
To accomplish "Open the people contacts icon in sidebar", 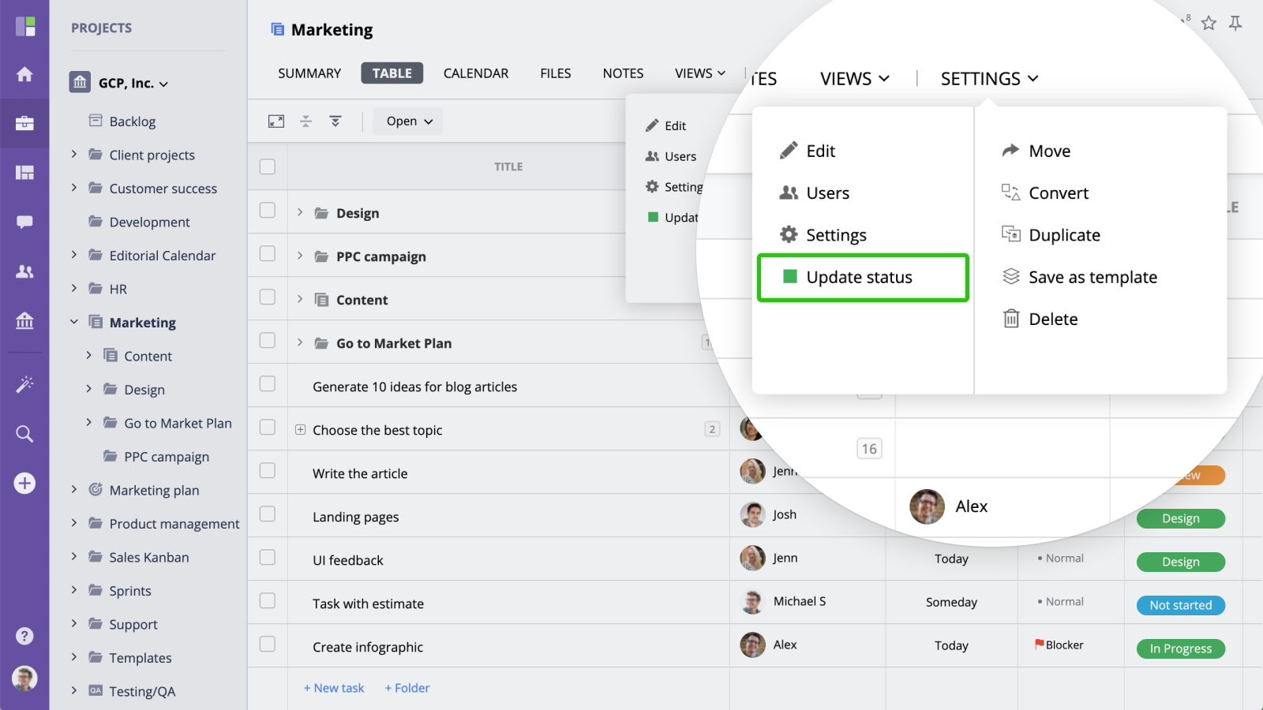I will (x=24, y=271).
